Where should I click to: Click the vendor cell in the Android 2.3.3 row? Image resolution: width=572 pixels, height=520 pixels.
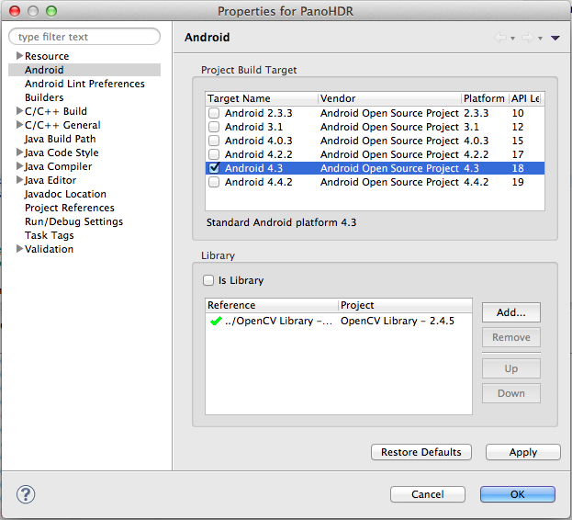[389, 113]
